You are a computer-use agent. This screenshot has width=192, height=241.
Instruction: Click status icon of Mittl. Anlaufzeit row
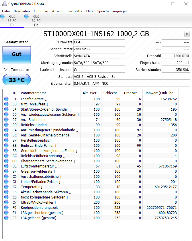[x=6, y=104]
